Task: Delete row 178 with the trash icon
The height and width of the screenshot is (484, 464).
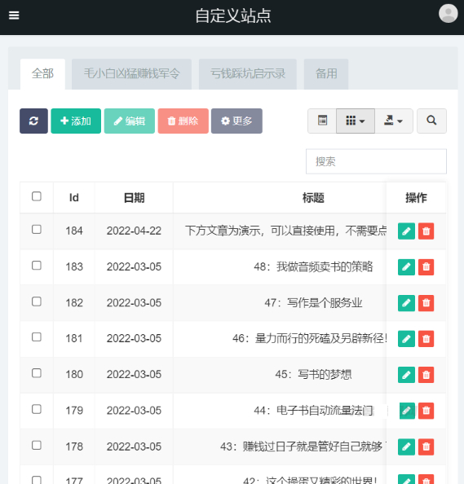Action: 426,447
